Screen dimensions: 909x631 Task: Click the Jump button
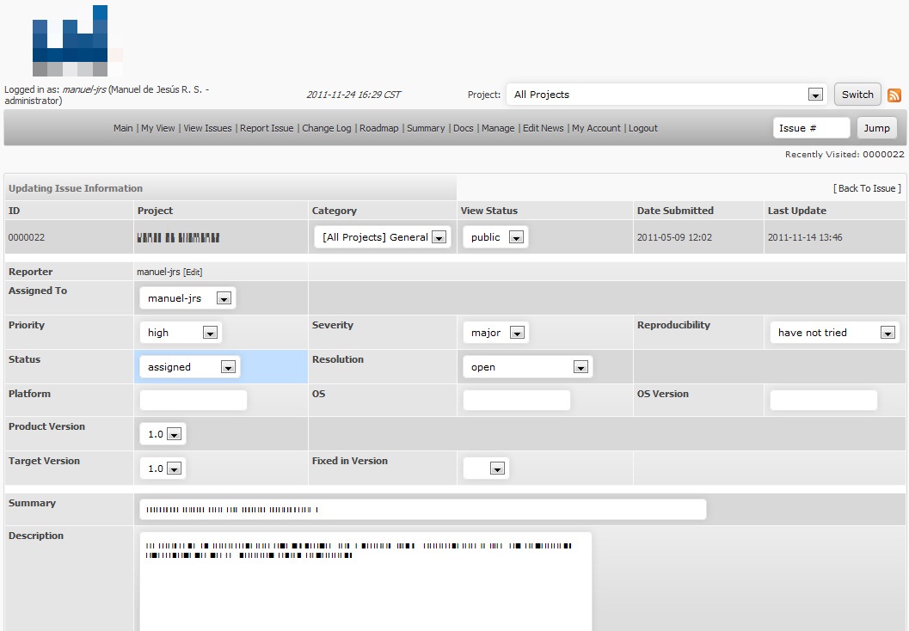[x=876, y=128]
